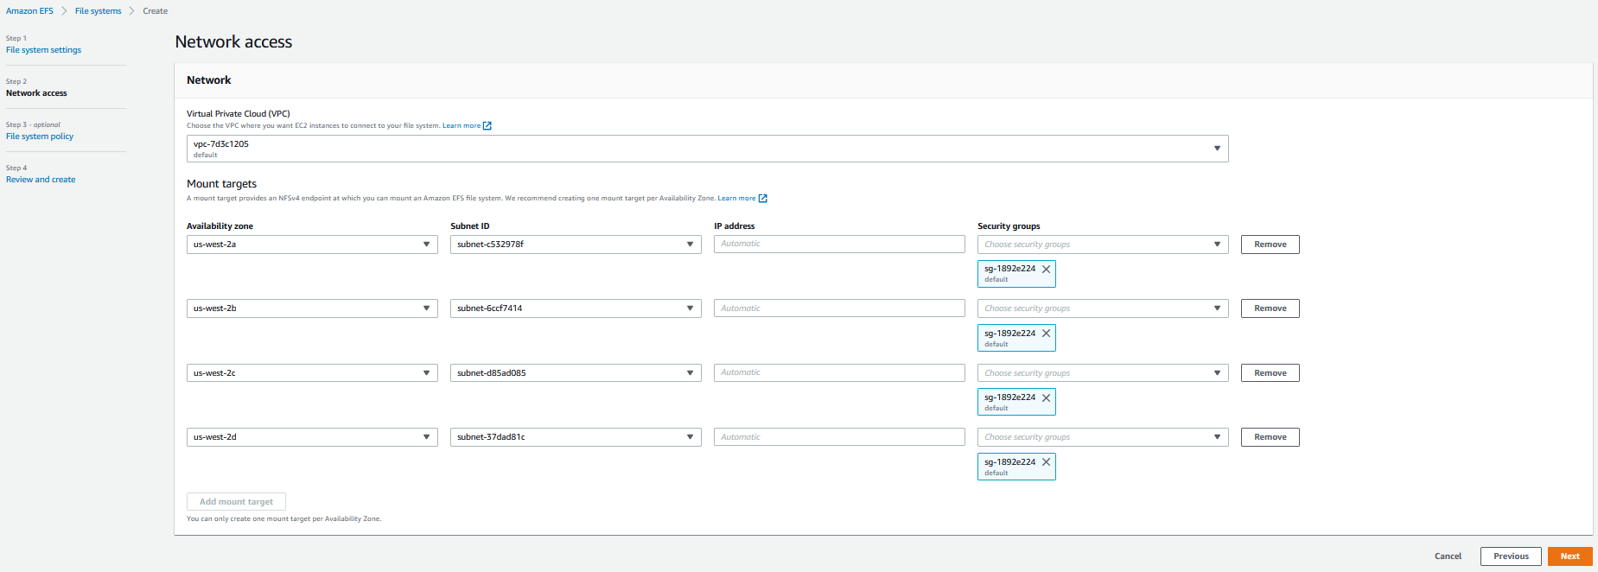Image resolution: width=1598 pixels, height=572 pixels.
Task: Go to Step 3 File system policy
Action: coord(40,137)
